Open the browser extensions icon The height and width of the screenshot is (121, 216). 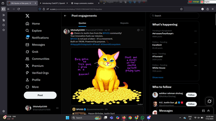(208, 9)
